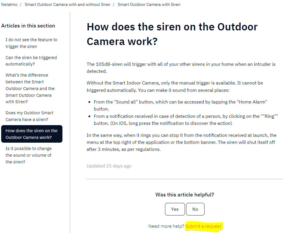
Task: Open 'Does my Outdoor Smart Camera have a siren?'
Action: tap(29, 116)
